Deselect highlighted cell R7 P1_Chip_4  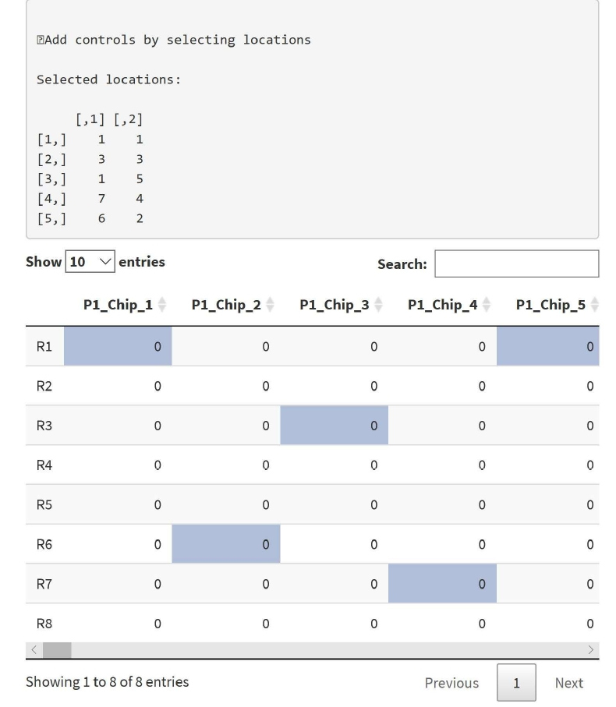(x=442, y=584)
